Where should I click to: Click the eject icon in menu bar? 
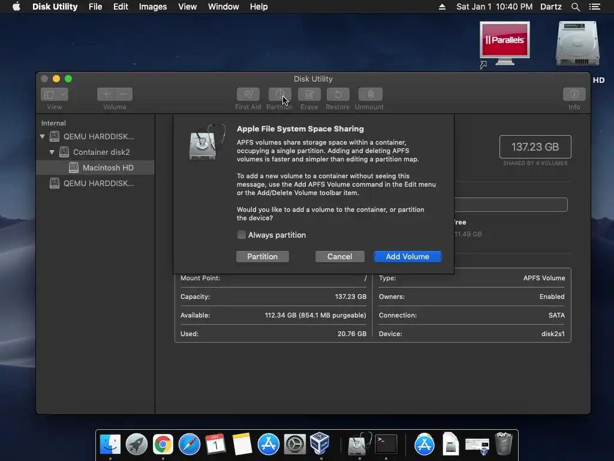pos(442,7)
